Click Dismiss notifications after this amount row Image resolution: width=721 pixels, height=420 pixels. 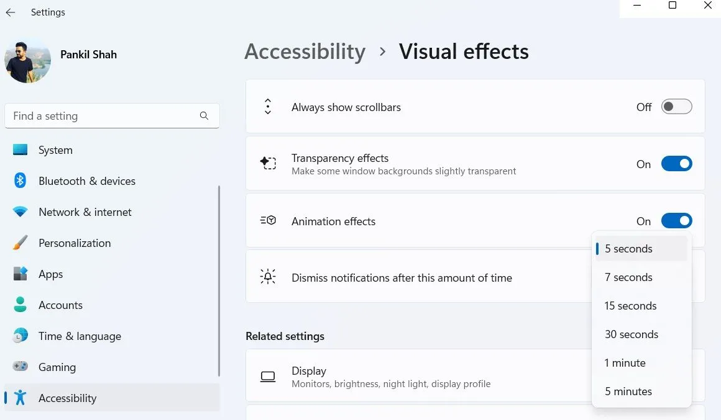[x=475, y=277]
